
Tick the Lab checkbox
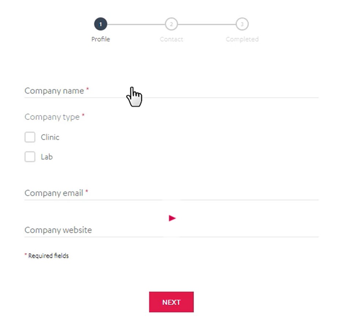click(30, 157)
